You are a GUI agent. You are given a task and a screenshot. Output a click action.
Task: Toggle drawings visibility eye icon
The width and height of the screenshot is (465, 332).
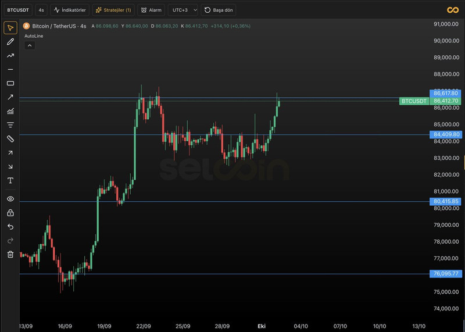[10, 199]
